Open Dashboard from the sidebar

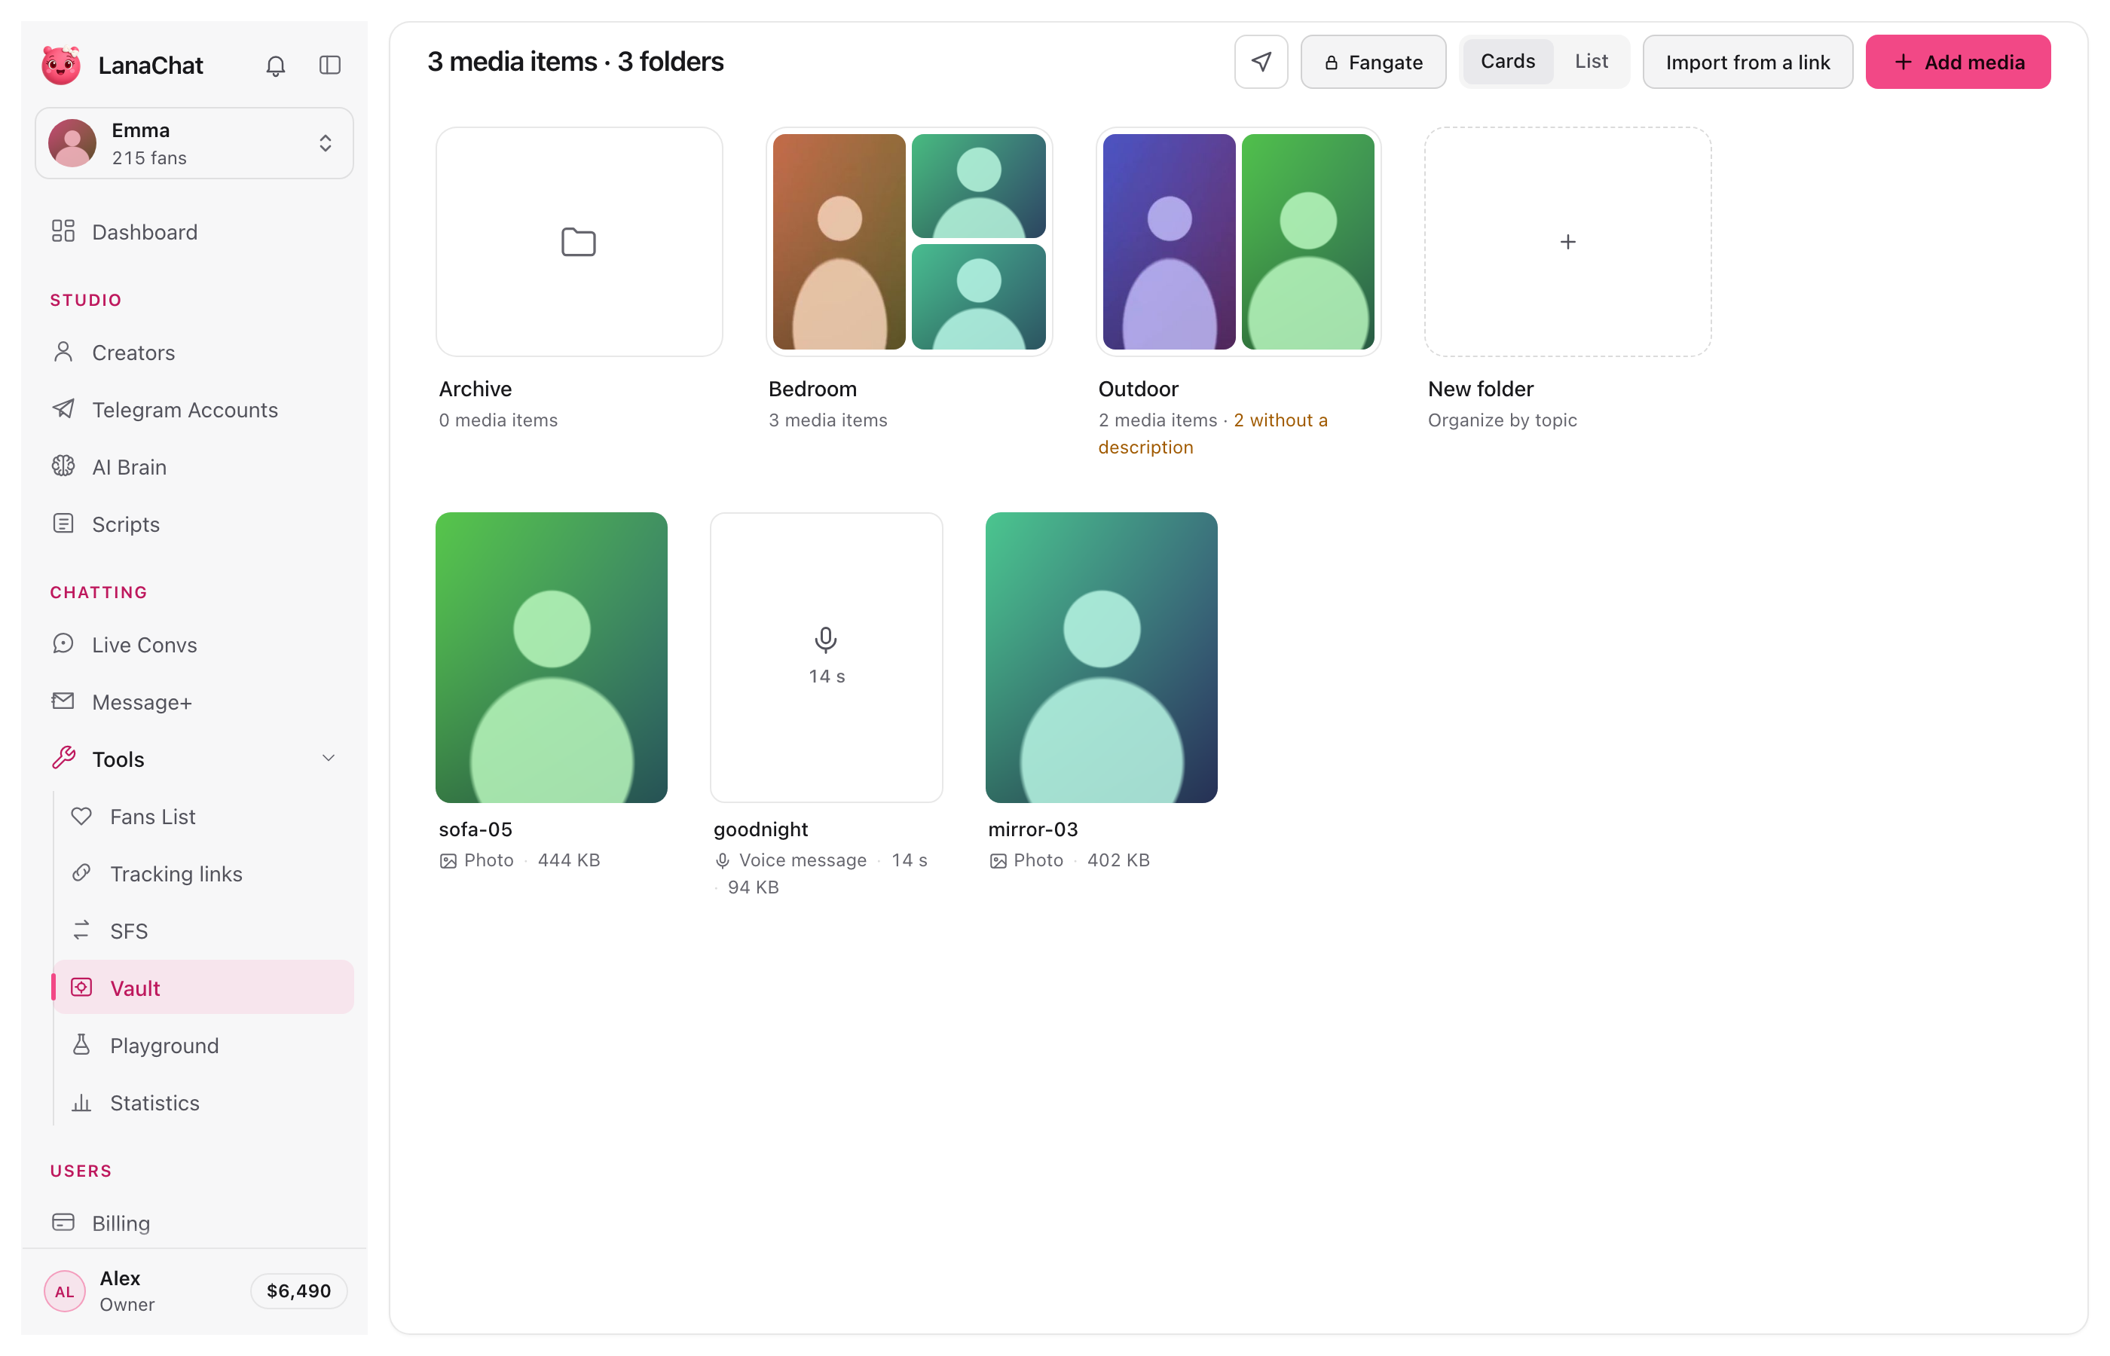pyautogui.click(x=194, y=231)
